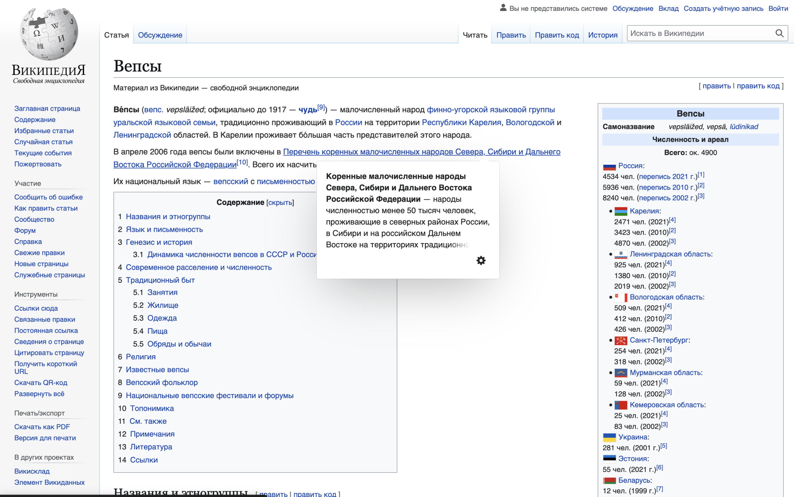Open the 'Править код' tab

pos(557,35)
